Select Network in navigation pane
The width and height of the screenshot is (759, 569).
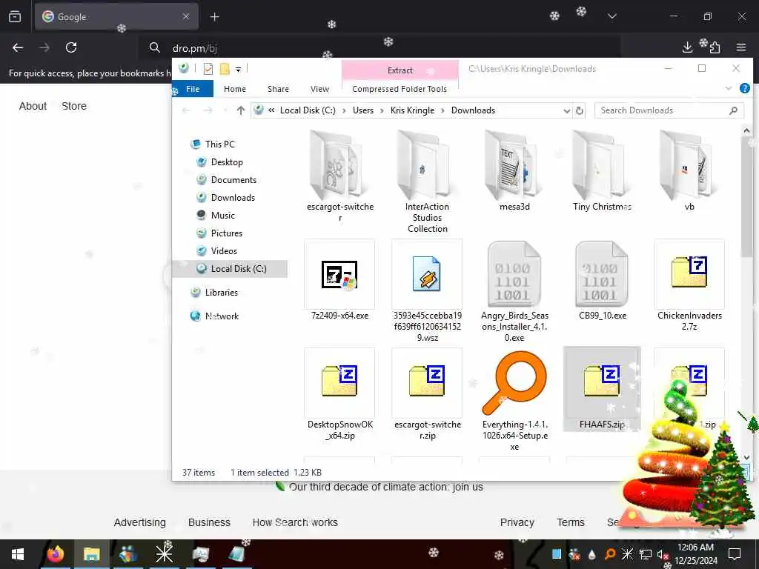pos(222,316)
